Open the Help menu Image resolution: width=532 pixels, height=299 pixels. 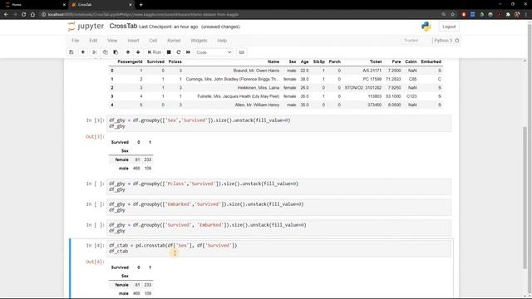point(222,41)
